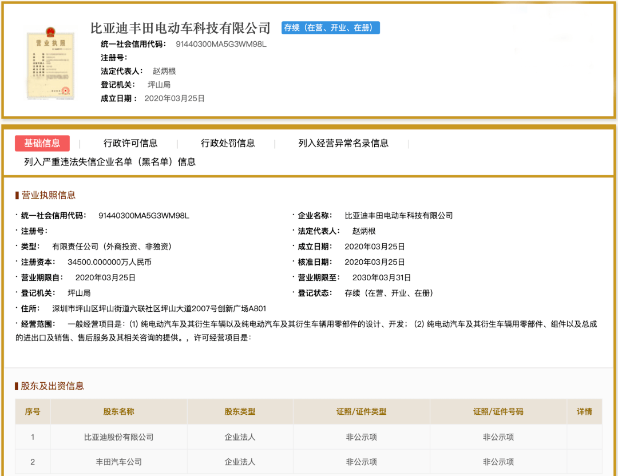Click company title 比亚迪丰田电动车科技有限公司 in header

[x=180, y=28]
